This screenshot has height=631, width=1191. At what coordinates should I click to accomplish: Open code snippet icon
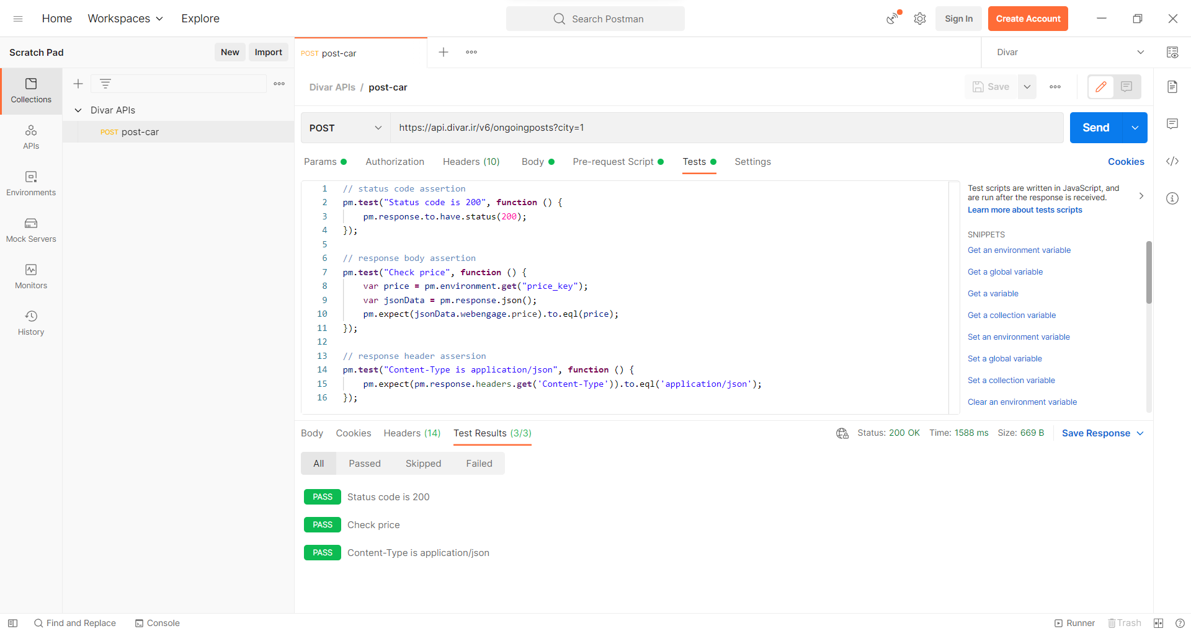click(x=1172, y=161)
